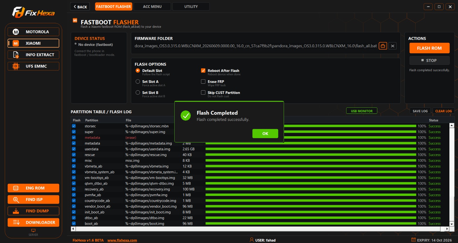Click the Save Log button
458x243 pixels.
point(420,111)
